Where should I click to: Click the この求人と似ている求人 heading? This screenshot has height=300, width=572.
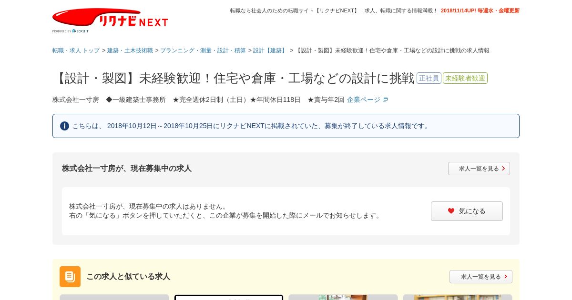tap(128, 277)
